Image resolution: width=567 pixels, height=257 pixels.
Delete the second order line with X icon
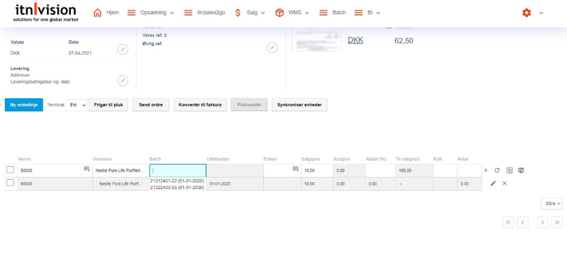(x=505, y=183)
